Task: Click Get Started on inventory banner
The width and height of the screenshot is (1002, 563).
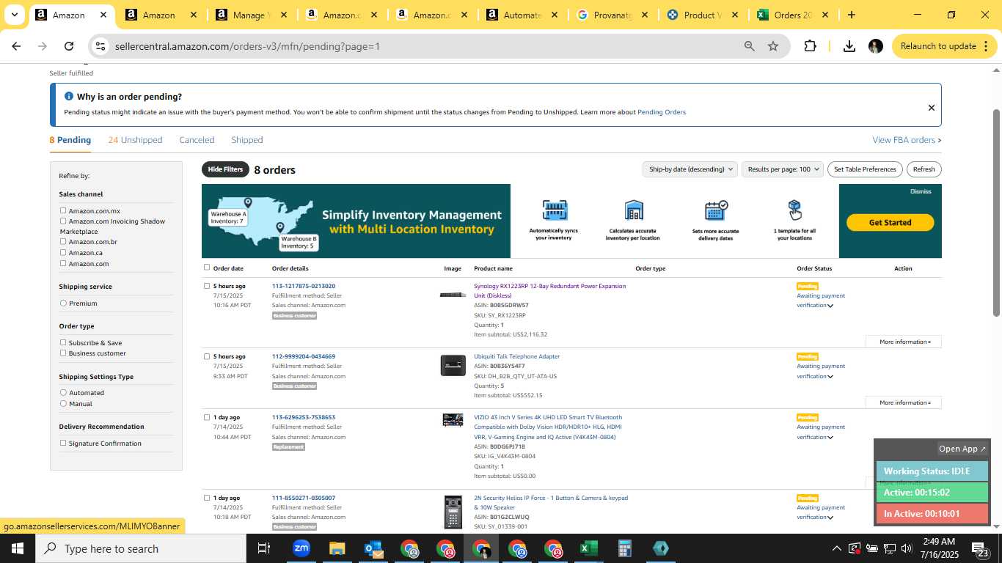Action: [890, 222]
